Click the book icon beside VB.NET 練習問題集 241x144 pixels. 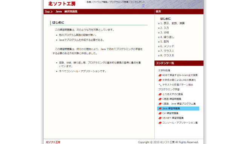click(160, 118)
